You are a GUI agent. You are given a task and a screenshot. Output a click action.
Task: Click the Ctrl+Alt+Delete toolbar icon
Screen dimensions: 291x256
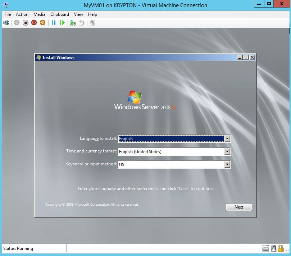[x=6, y=23]
